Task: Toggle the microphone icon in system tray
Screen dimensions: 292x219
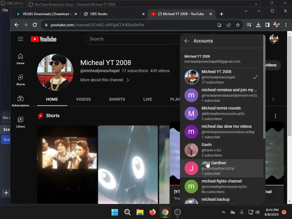Action: point(242,212)
